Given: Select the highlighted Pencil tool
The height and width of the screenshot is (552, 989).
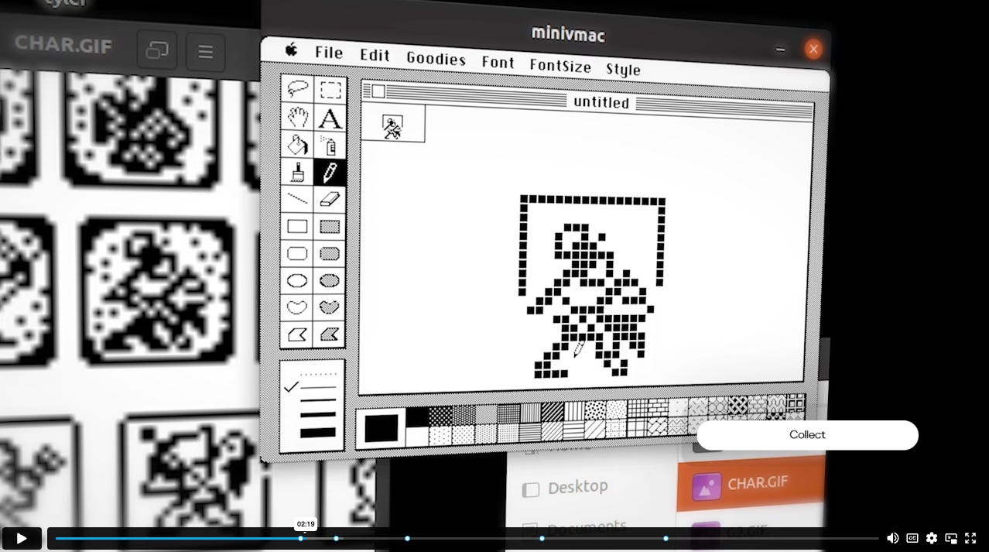Looking at the screenshot, I should click(330, 173).
